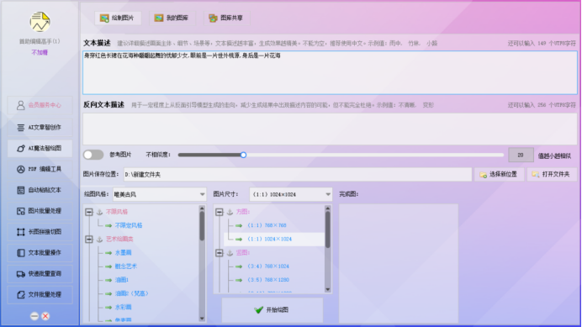Image resolution: width=582 pixels, height=327 pixels.
Task: Open 会员服务中心 member center
Action: click(40, 105)
